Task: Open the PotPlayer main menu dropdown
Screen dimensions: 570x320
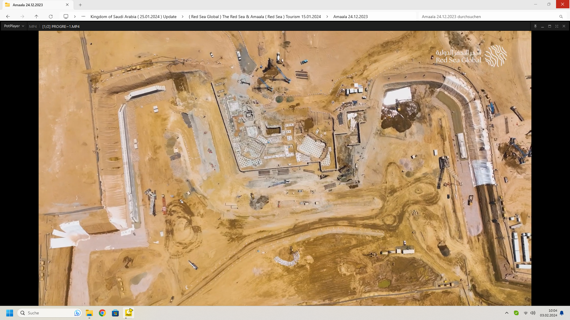Action: coord(14,26)
